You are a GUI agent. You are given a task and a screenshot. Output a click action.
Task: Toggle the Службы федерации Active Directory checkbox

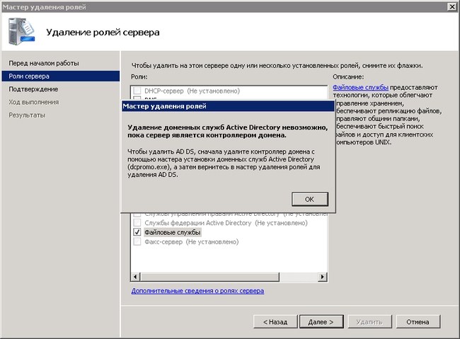(x=137, y=222)
